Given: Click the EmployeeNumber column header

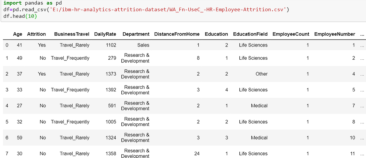Looking at the screenshot, I should coord(335,34).
